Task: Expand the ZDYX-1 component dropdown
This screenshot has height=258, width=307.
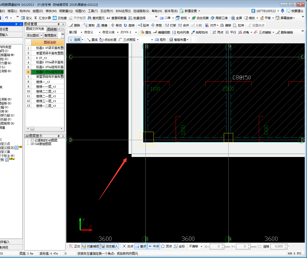Action: click(136, 33)
